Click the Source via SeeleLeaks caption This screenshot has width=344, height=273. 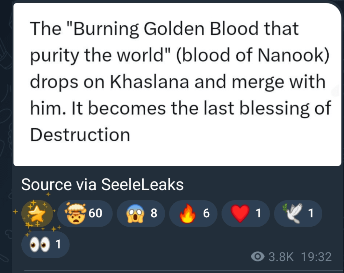click(x=102, y=184)
